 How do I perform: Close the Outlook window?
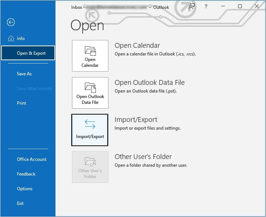(x=257, y=6)
